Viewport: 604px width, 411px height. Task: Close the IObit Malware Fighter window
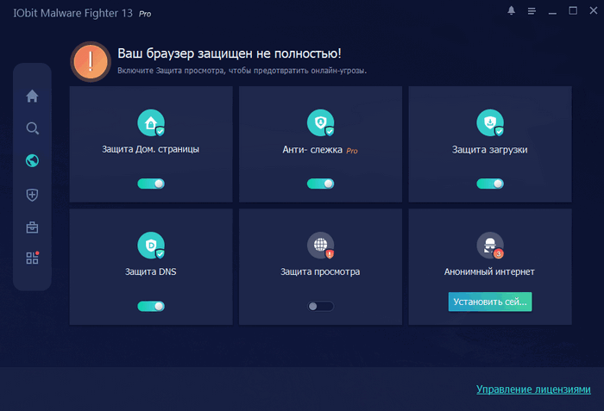[594, 11]
